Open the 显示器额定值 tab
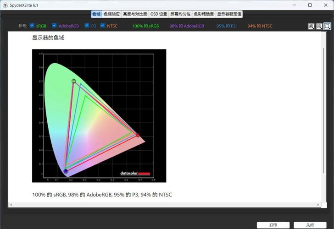The image size is (334, 229). click(229, 14)
